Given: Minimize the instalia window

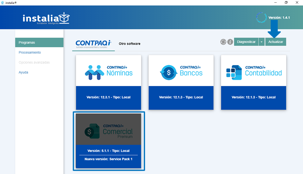Looking at the screenshot, I should tap(275, 2).
